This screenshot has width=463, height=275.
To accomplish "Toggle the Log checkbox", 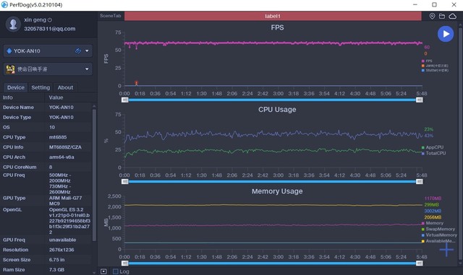I will tap(116, 271).
